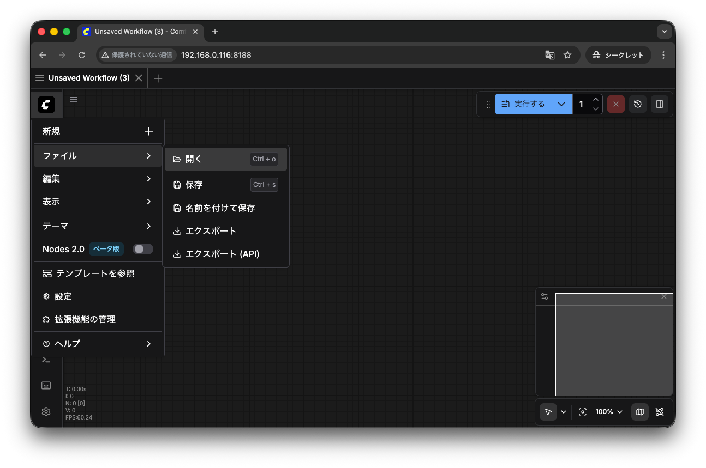706x468 pixels.
Task: Choose 保存 from the file submenu
Action: (x=226, y=185)
